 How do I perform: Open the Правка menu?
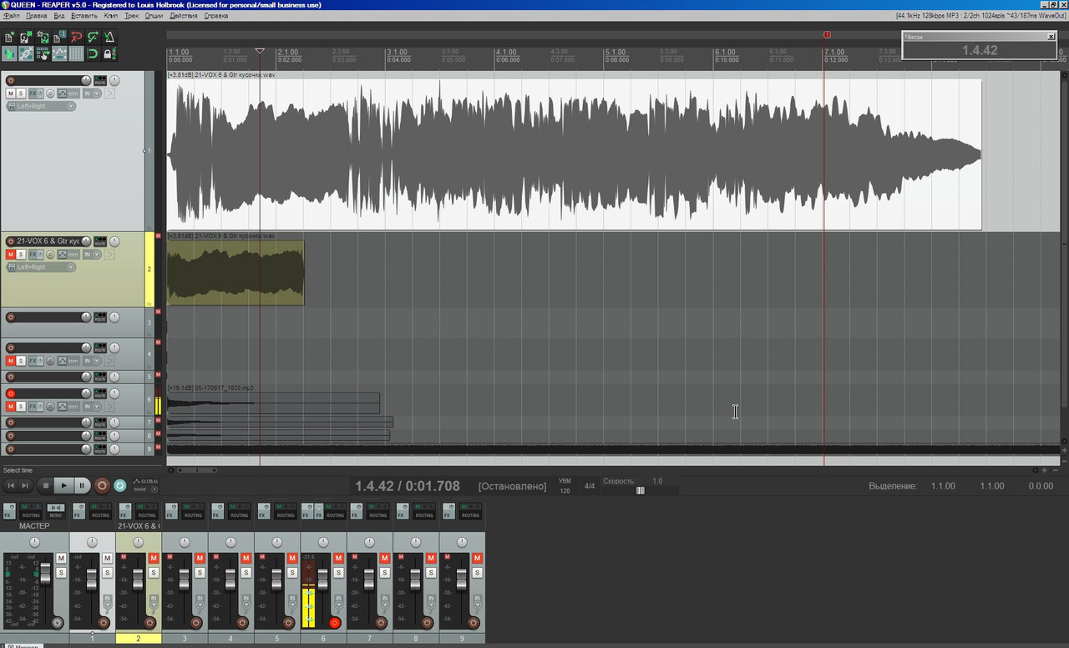[x=37, y=16]
